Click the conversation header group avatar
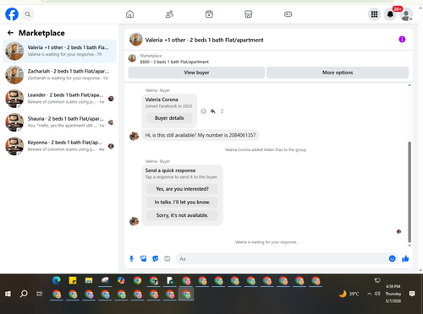Viewport: 423px width, 314px height. (x=136, y=40)
